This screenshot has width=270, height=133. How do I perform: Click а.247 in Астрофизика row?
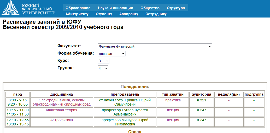coord(202,122)
